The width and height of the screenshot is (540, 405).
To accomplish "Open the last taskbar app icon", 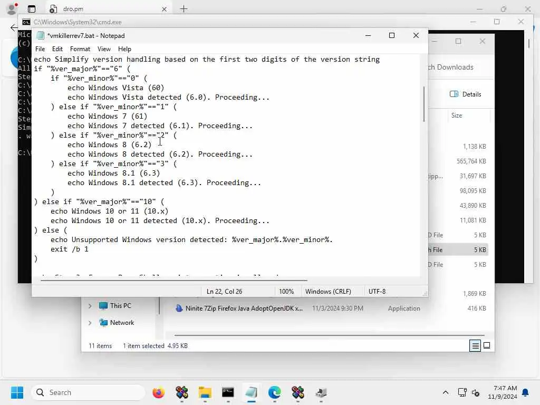I will tap(321, 392).
